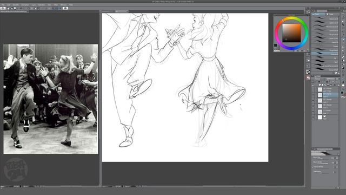Switch to the second canvas document tab
The height and width of the screenshot is (195, 346).
pyautogui.click(x=122, y=11)
